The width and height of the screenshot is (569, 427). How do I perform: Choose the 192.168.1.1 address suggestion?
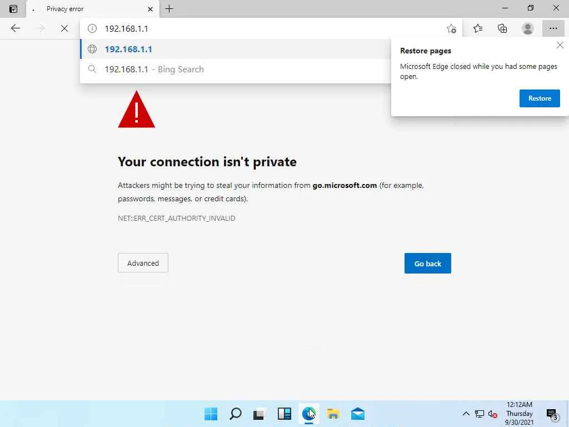click(235, 49)
